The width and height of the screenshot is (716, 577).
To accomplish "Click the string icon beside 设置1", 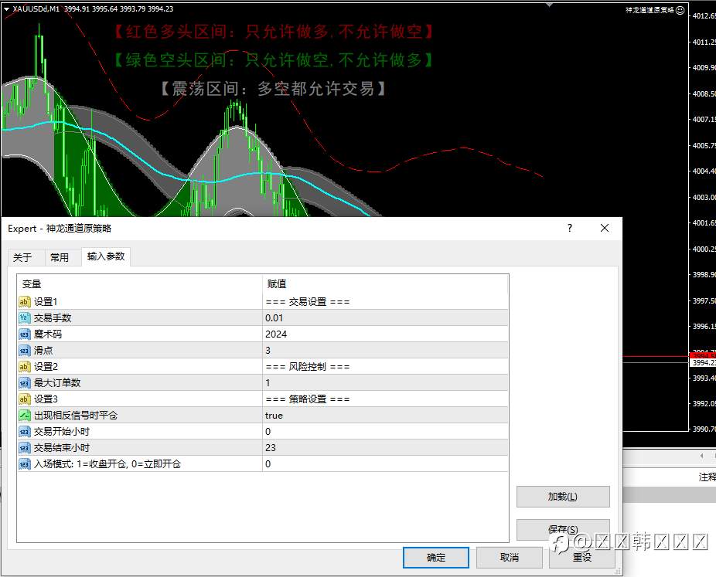I will click(x=25, y=302).
